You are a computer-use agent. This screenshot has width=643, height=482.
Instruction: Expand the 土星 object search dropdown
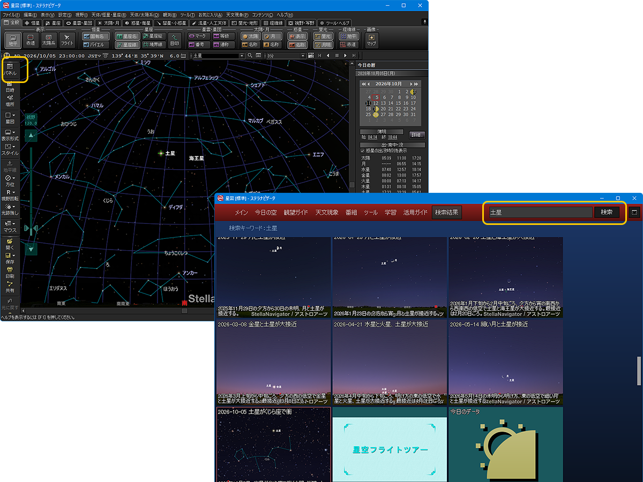(241, 56)
